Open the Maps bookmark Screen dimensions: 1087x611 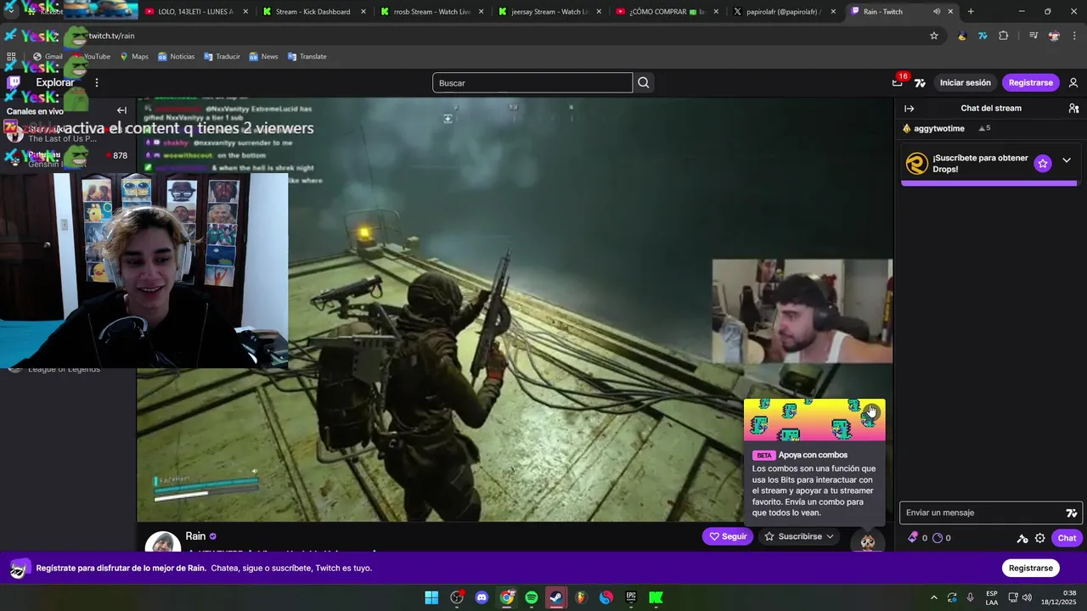click(134, 57)
